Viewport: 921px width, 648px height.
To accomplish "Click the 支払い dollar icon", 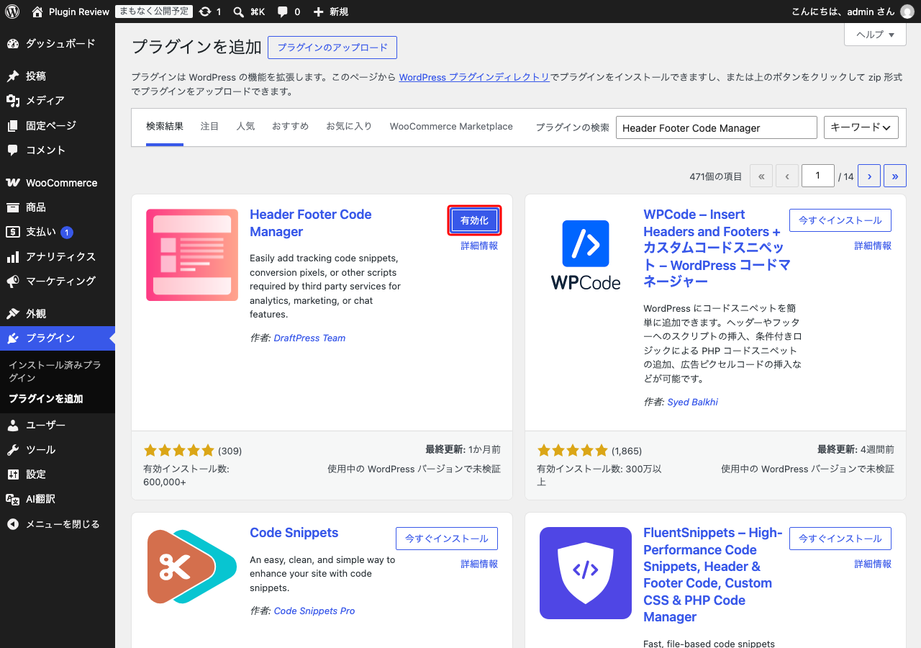I will pos(13,232).
